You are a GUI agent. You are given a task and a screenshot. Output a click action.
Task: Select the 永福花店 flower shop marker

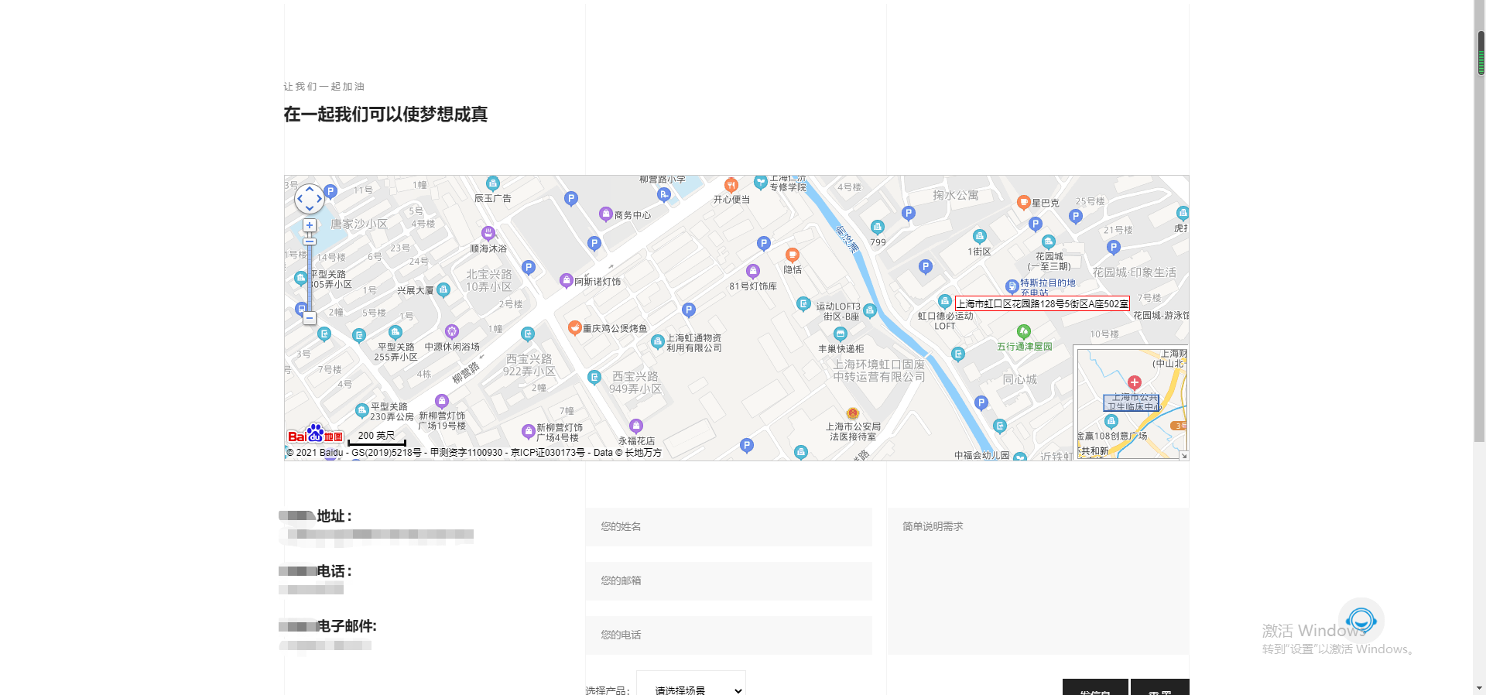coord(636,426)
